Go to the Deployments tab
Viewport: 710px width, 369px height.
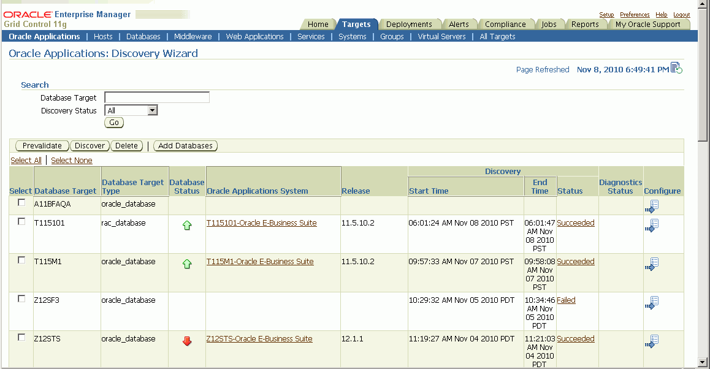click(409, 24)
